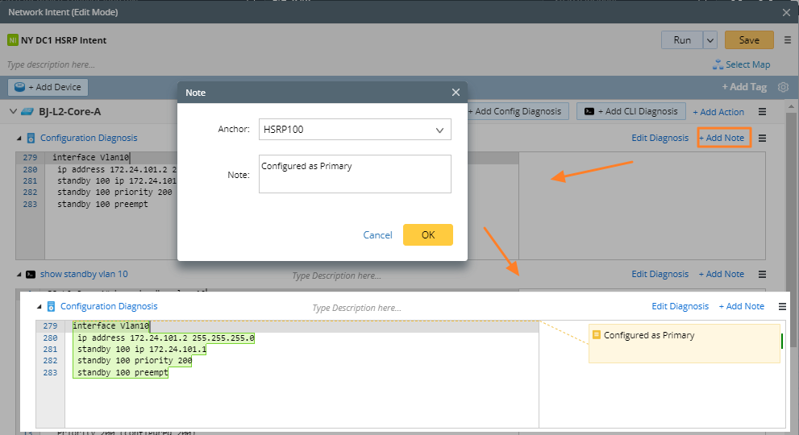Click line number 283 in lower panel
The width and height of the screenshot is (799, 435).
pos(50,372)
